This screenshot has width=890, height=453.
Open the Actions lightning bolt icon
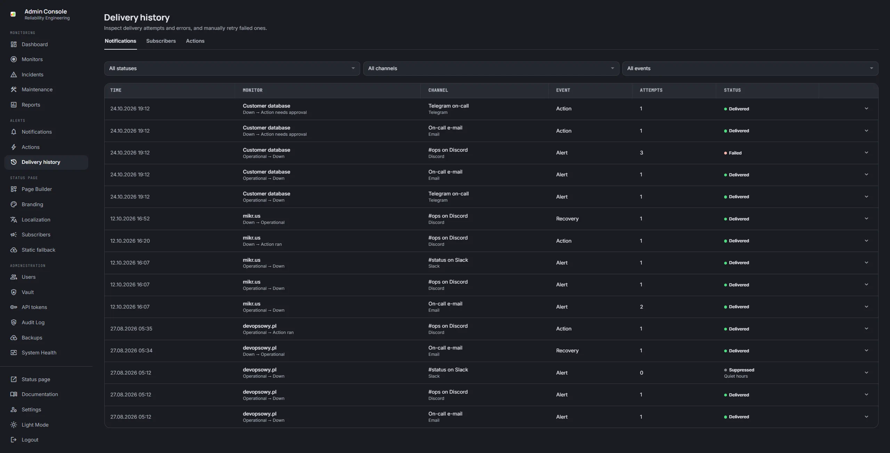(x=14, y=147)
